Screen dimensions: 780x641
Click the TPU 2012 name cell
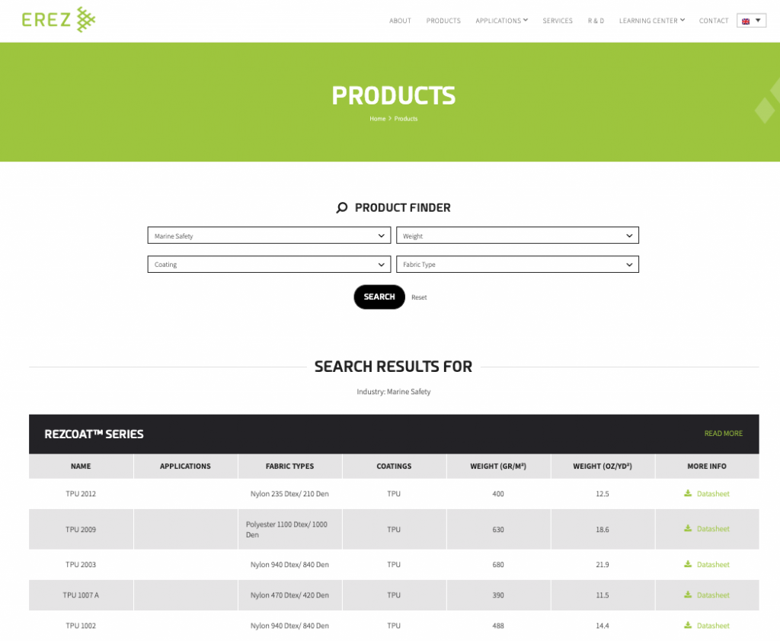(x=81, y=494)
